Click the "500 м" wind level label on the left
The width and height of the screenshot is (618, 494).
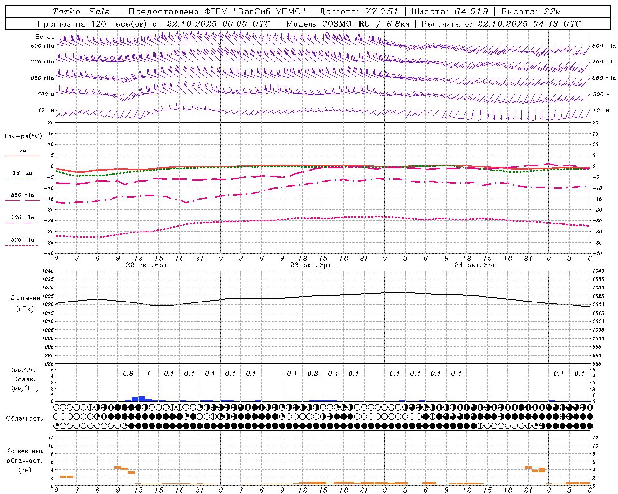tap(46, 94)
